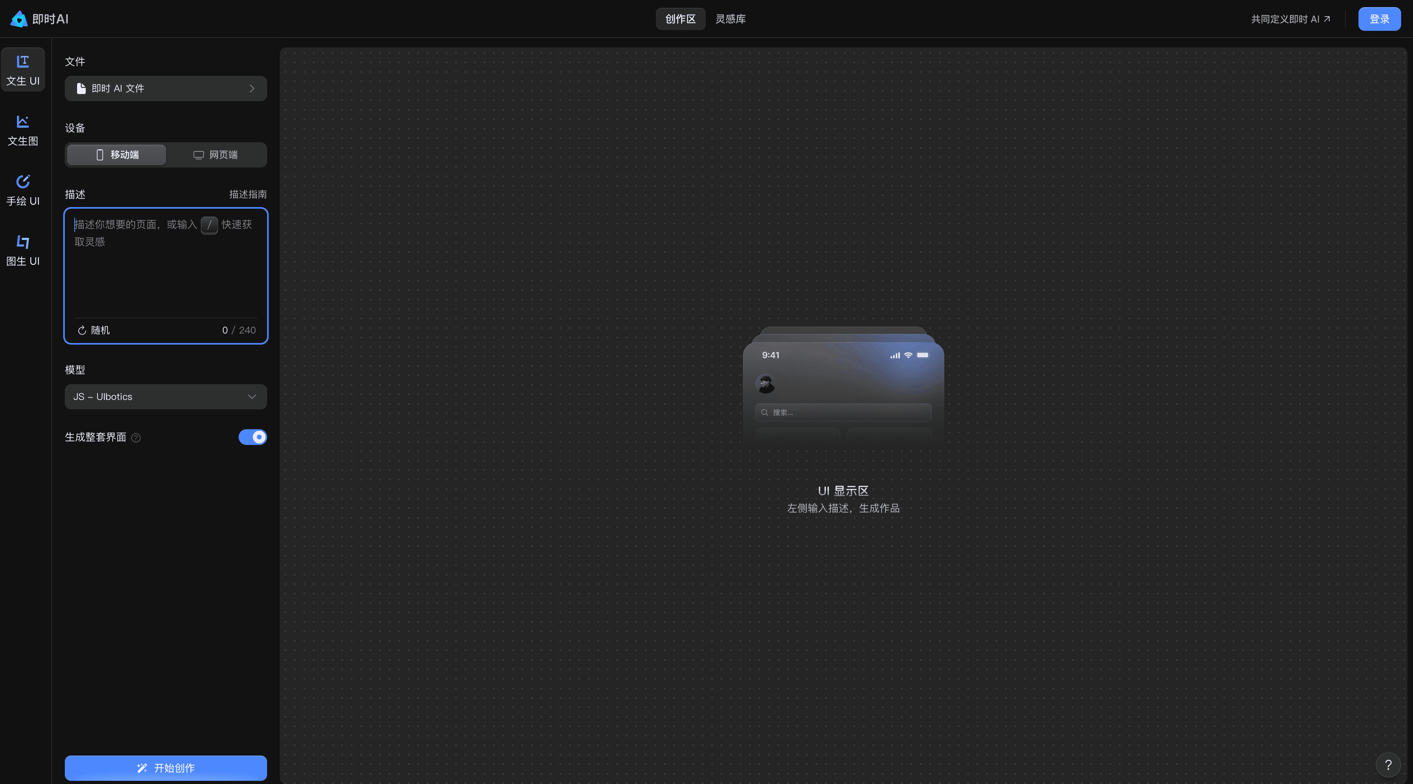This screenshot has height=784, width=1413.
Task: Select the 文生 UI sidebar tool
Action: pyautogui.click(x=23, y=70)
